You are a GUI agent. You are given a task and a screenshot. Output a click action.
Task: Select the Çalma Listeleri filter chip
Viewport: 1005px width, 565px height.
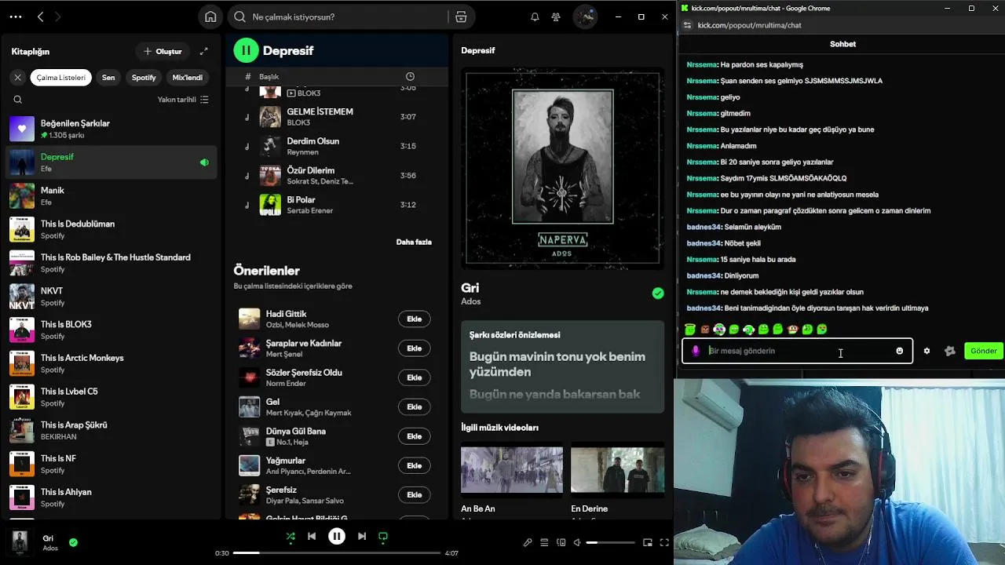[61, 78]
